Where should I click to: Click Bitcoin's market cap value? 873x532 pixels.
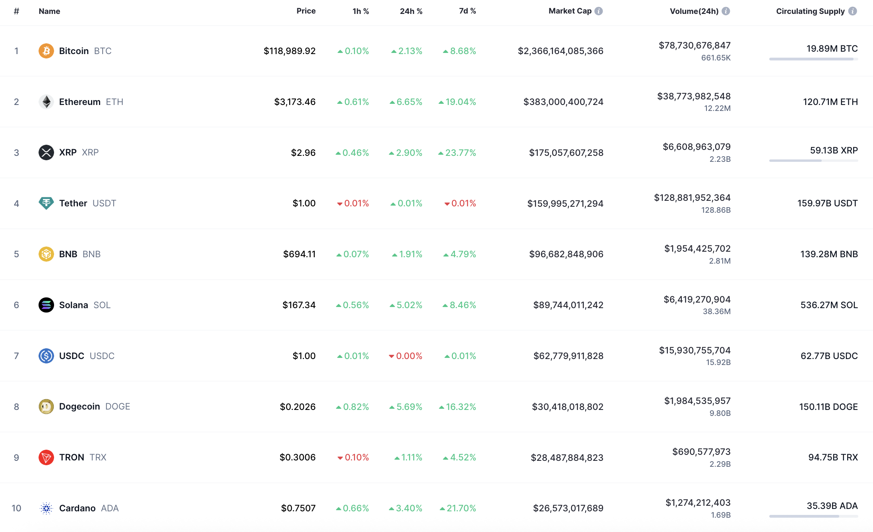tap(561, 51)
